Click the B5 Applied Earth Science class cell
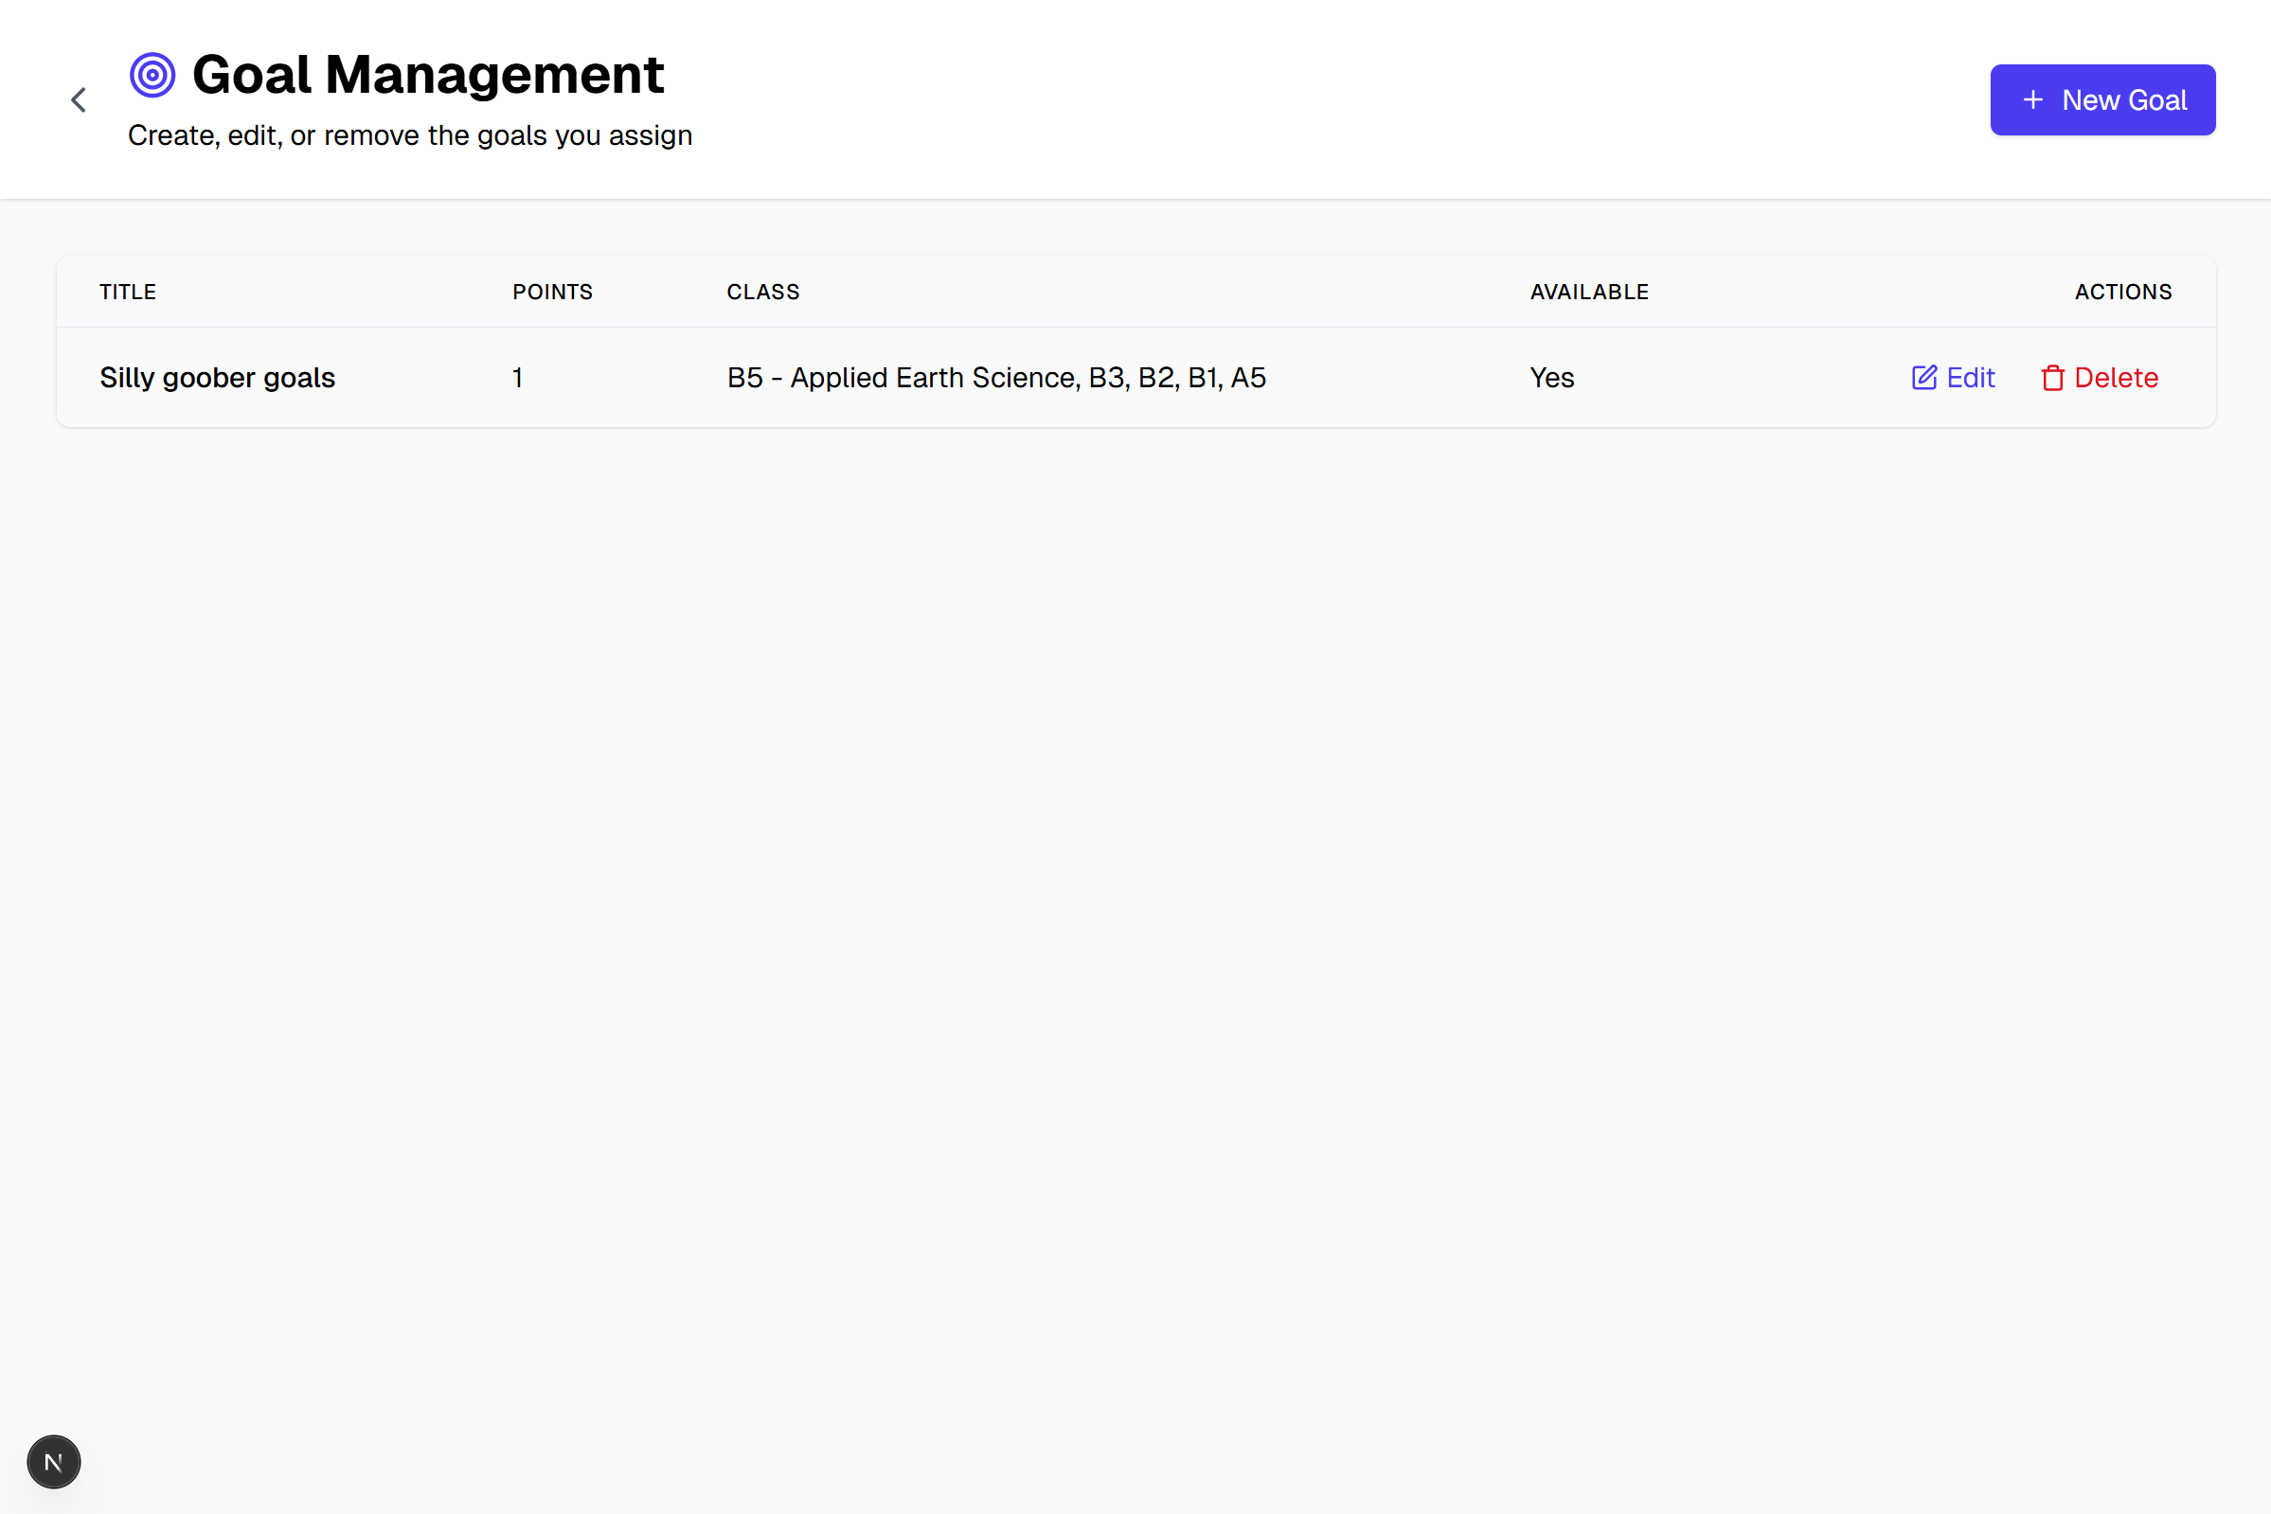The height and width of the screenshot is (1514, 2271). (x=996, y=378)
